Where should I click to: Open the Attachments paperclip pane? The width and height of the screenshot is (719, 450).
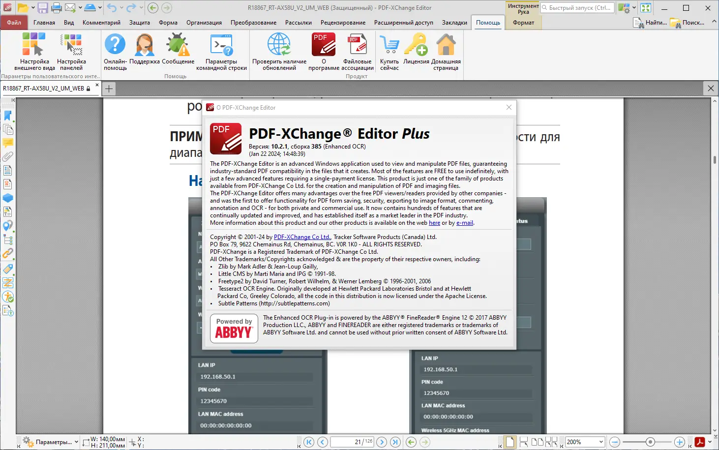pos(7,157)
